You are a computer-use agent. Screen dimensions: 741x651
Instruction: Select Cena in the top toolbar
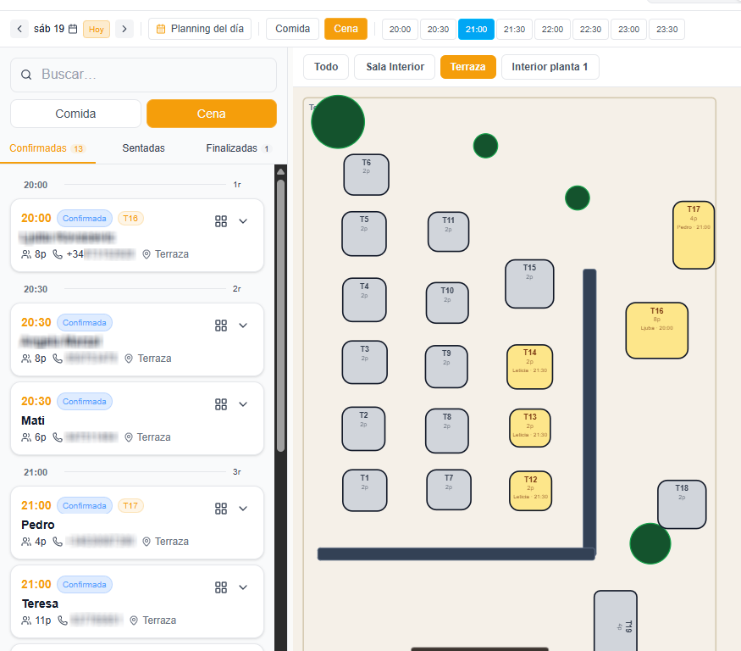(346, 29)
